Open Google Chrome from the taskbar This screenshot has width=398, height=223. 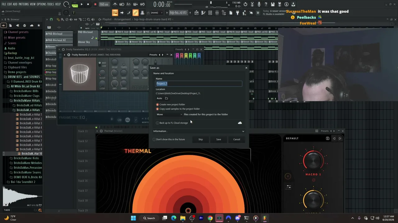(x=210, y=218)
